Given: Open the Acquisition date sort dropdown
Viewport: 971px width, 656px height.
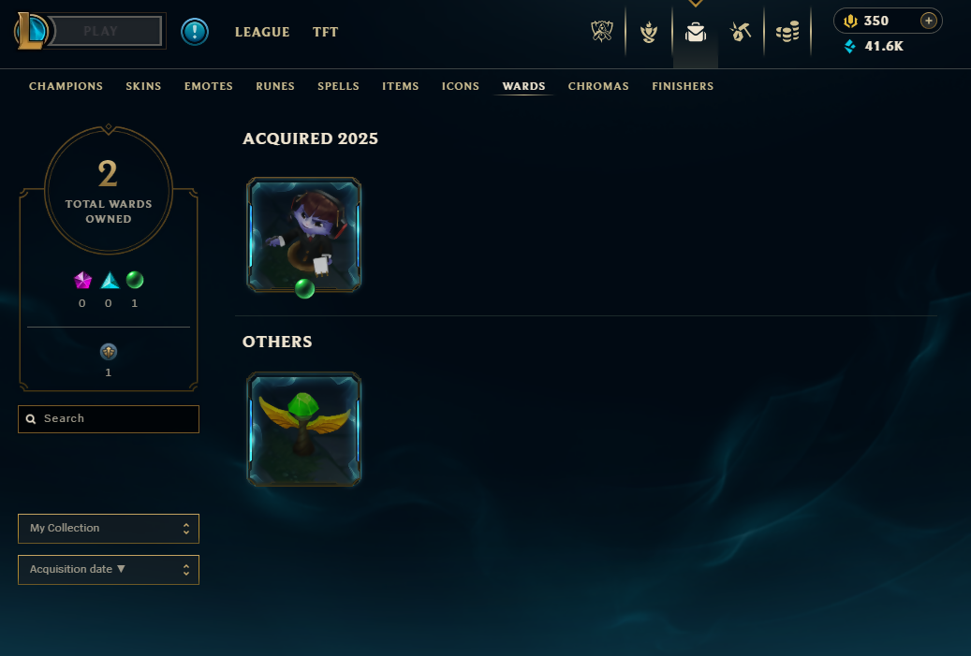Looking at the screenshot, I should point(109,569).
